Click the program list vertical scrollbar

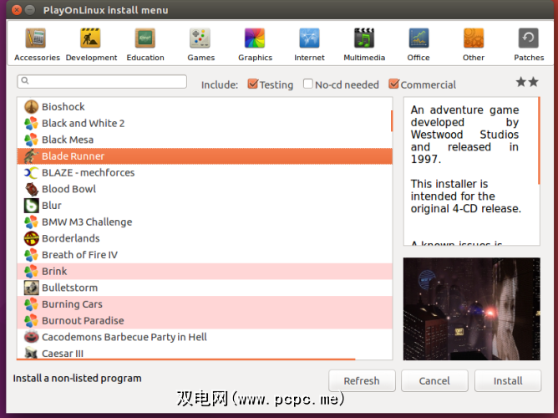pos(392,121)
